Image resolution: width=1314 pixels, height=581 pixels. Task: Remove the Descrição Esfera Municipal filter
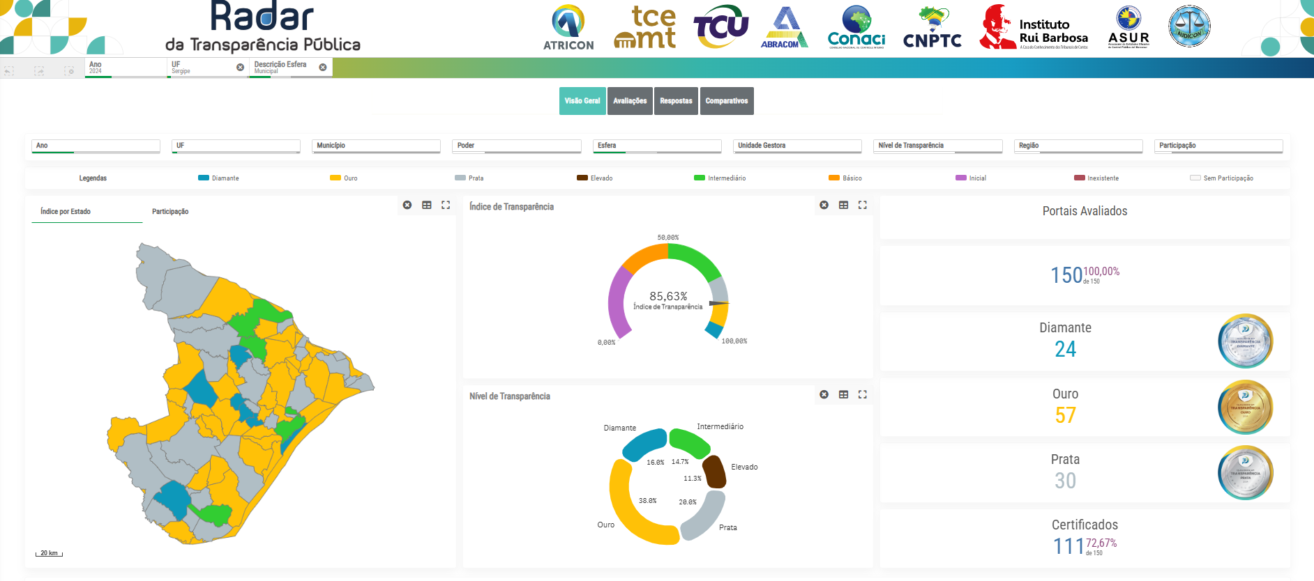[x=323, y=68]
